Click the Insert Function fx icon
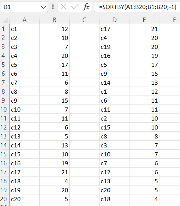The height and width of the screenshot is (206, 180). [86, 7]
